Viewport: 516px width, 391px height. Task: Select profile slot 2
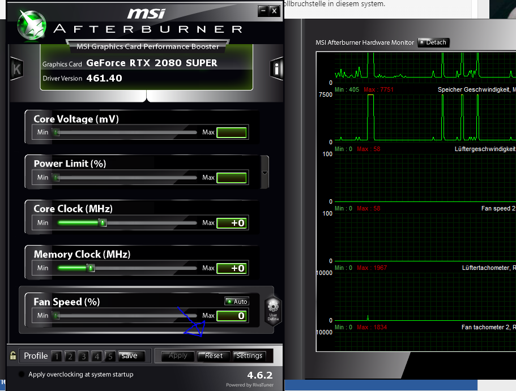70,356
